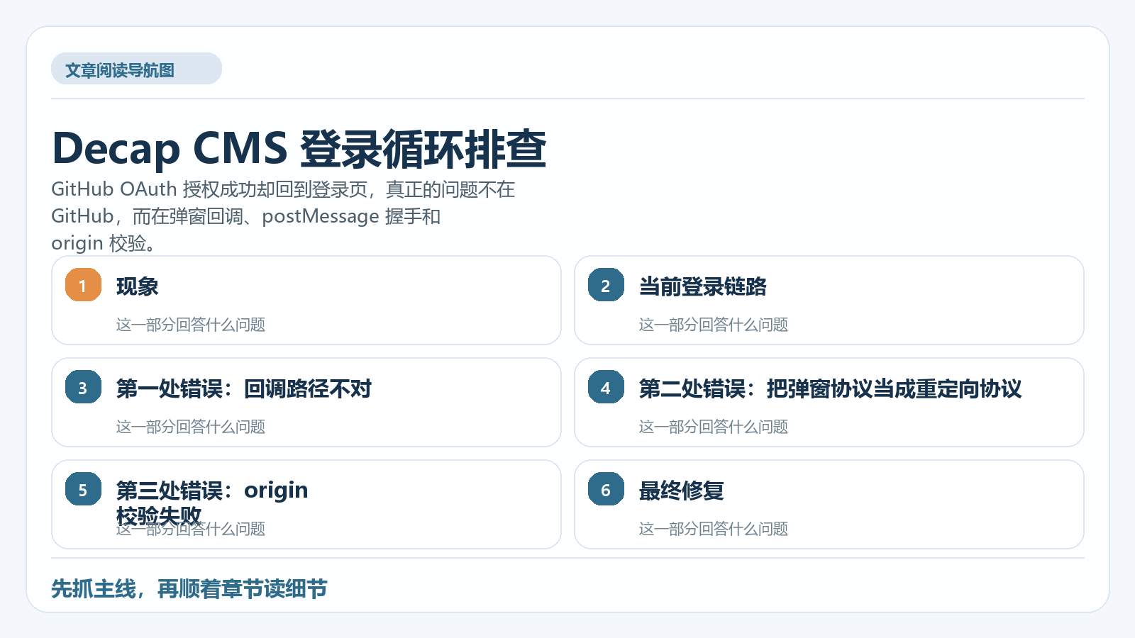Click the number 4 badge
1135x638 pixels.
click(606, 387)
